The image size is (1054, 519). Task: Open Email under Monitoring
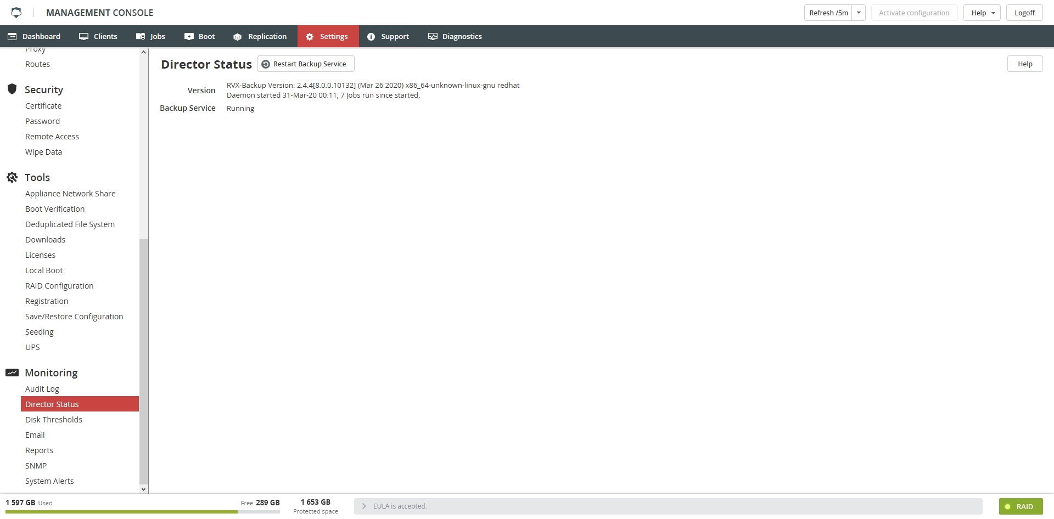[x=35, y=435]
